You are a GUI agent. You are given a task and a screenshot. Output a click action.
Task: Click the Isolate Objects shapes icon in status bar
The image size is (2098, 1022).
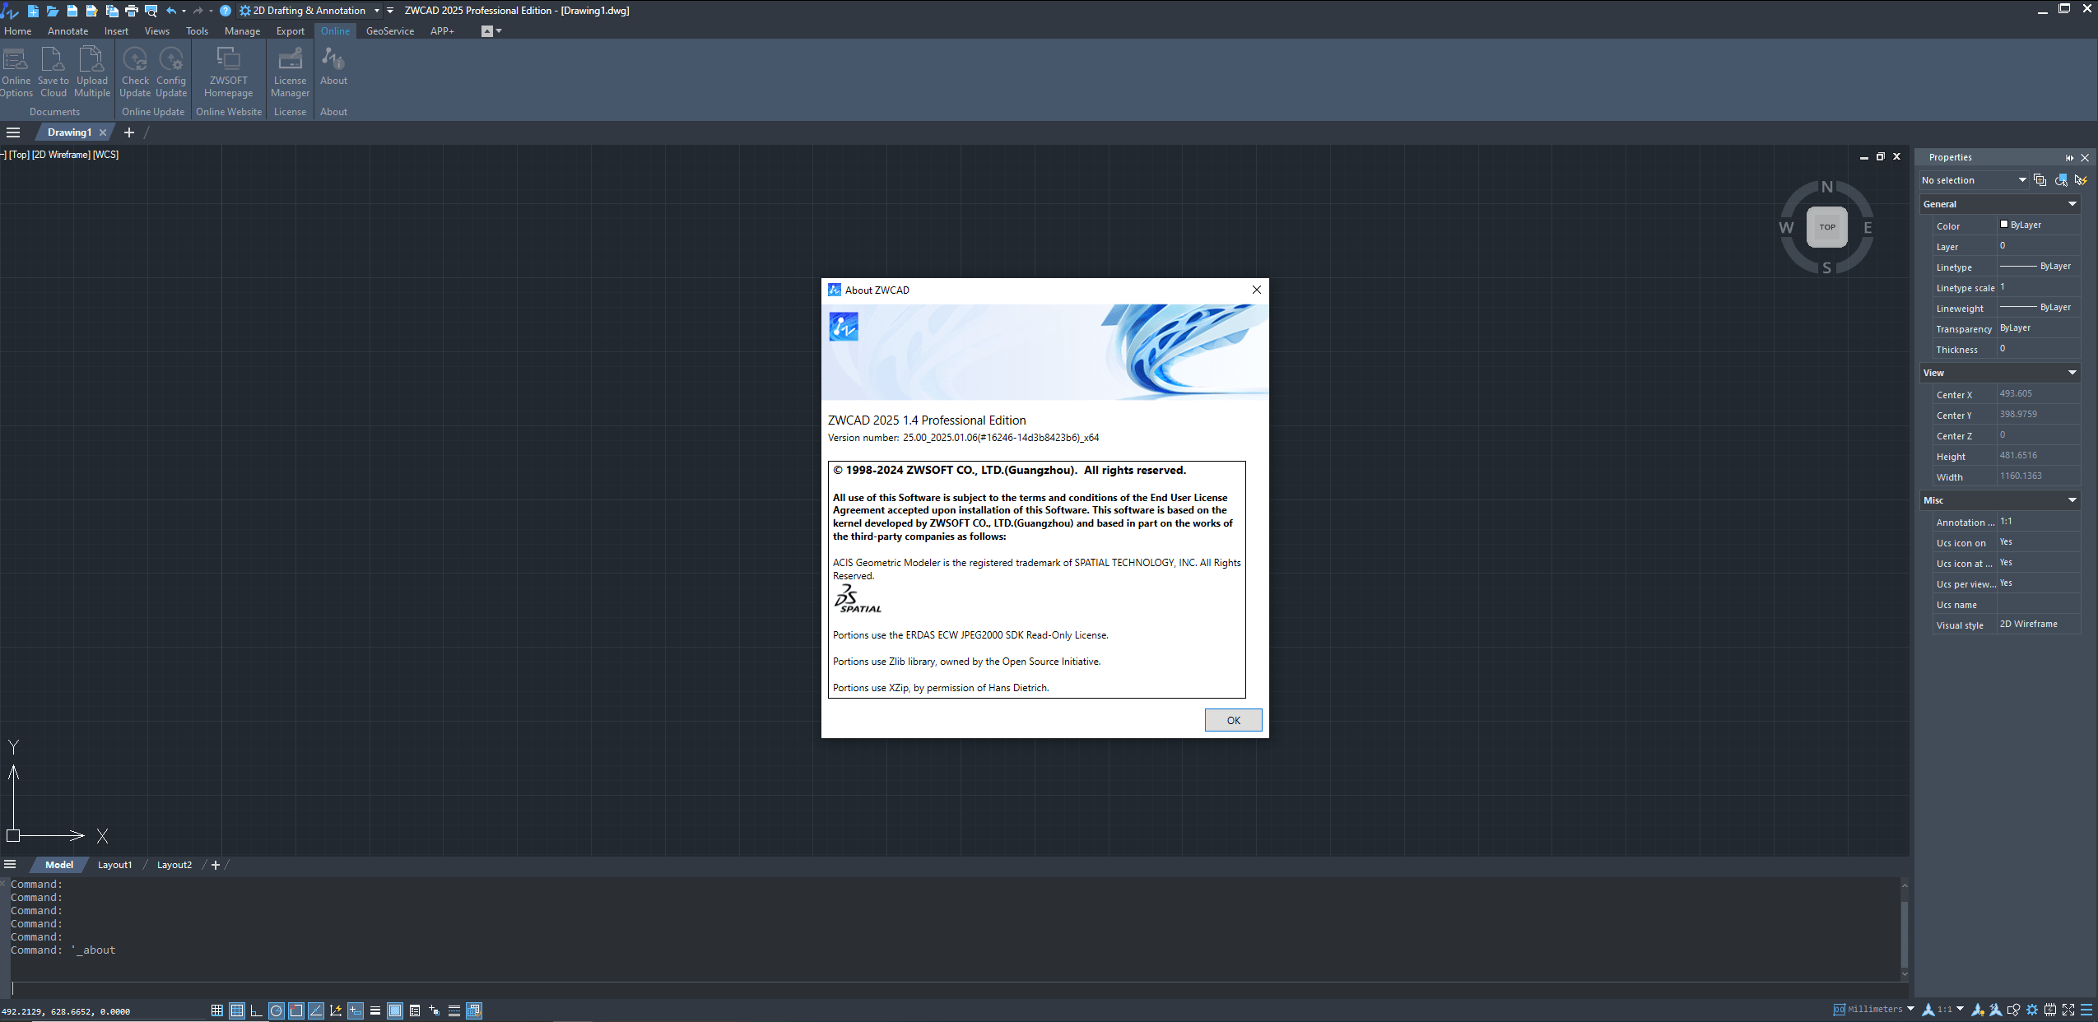tap(2013, 1010)
